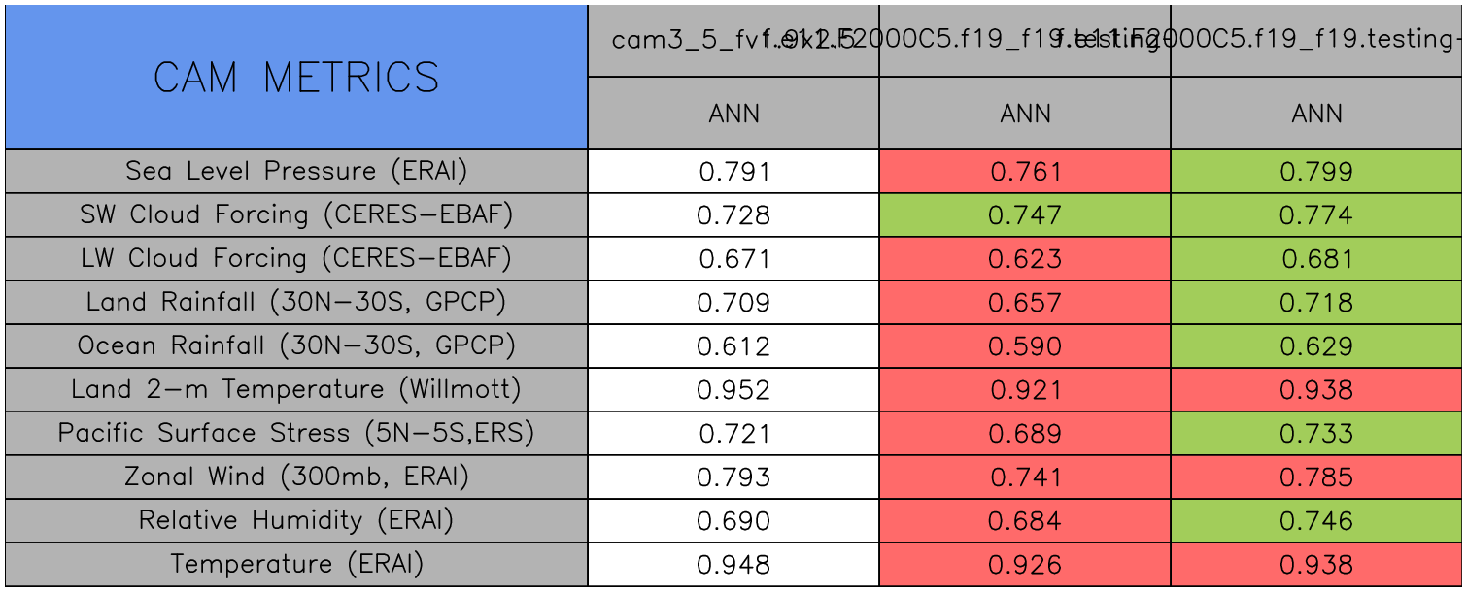
Task: Click the green cell showing 0.799
Action: pyautogui.click(x=1316, y=172)
